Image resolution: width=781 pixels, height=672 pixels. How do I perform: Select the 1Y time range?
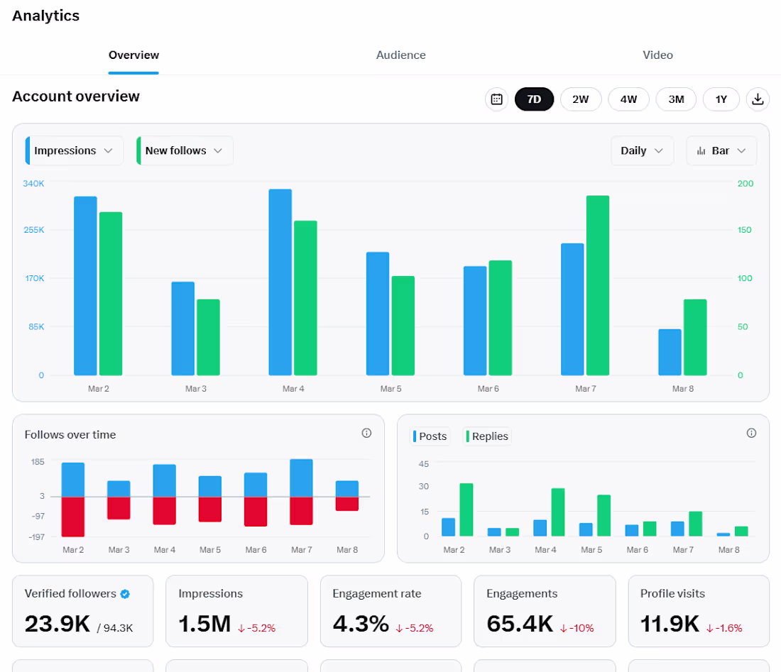(721, 99)
